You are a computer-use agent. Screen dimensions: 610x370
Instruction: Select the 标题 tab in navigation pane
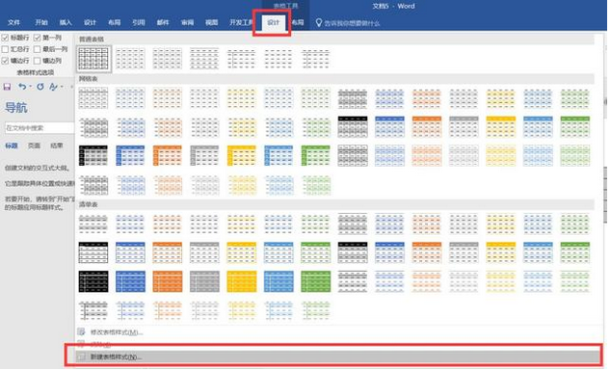(x=12, y=145)
